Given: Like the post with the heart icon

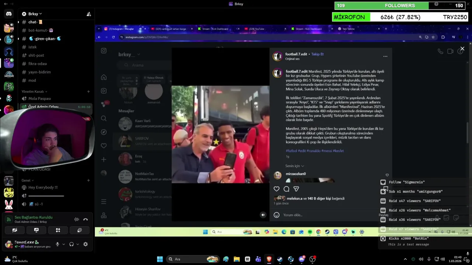Looking at the screenshot, I should click(x=277, y=189).
